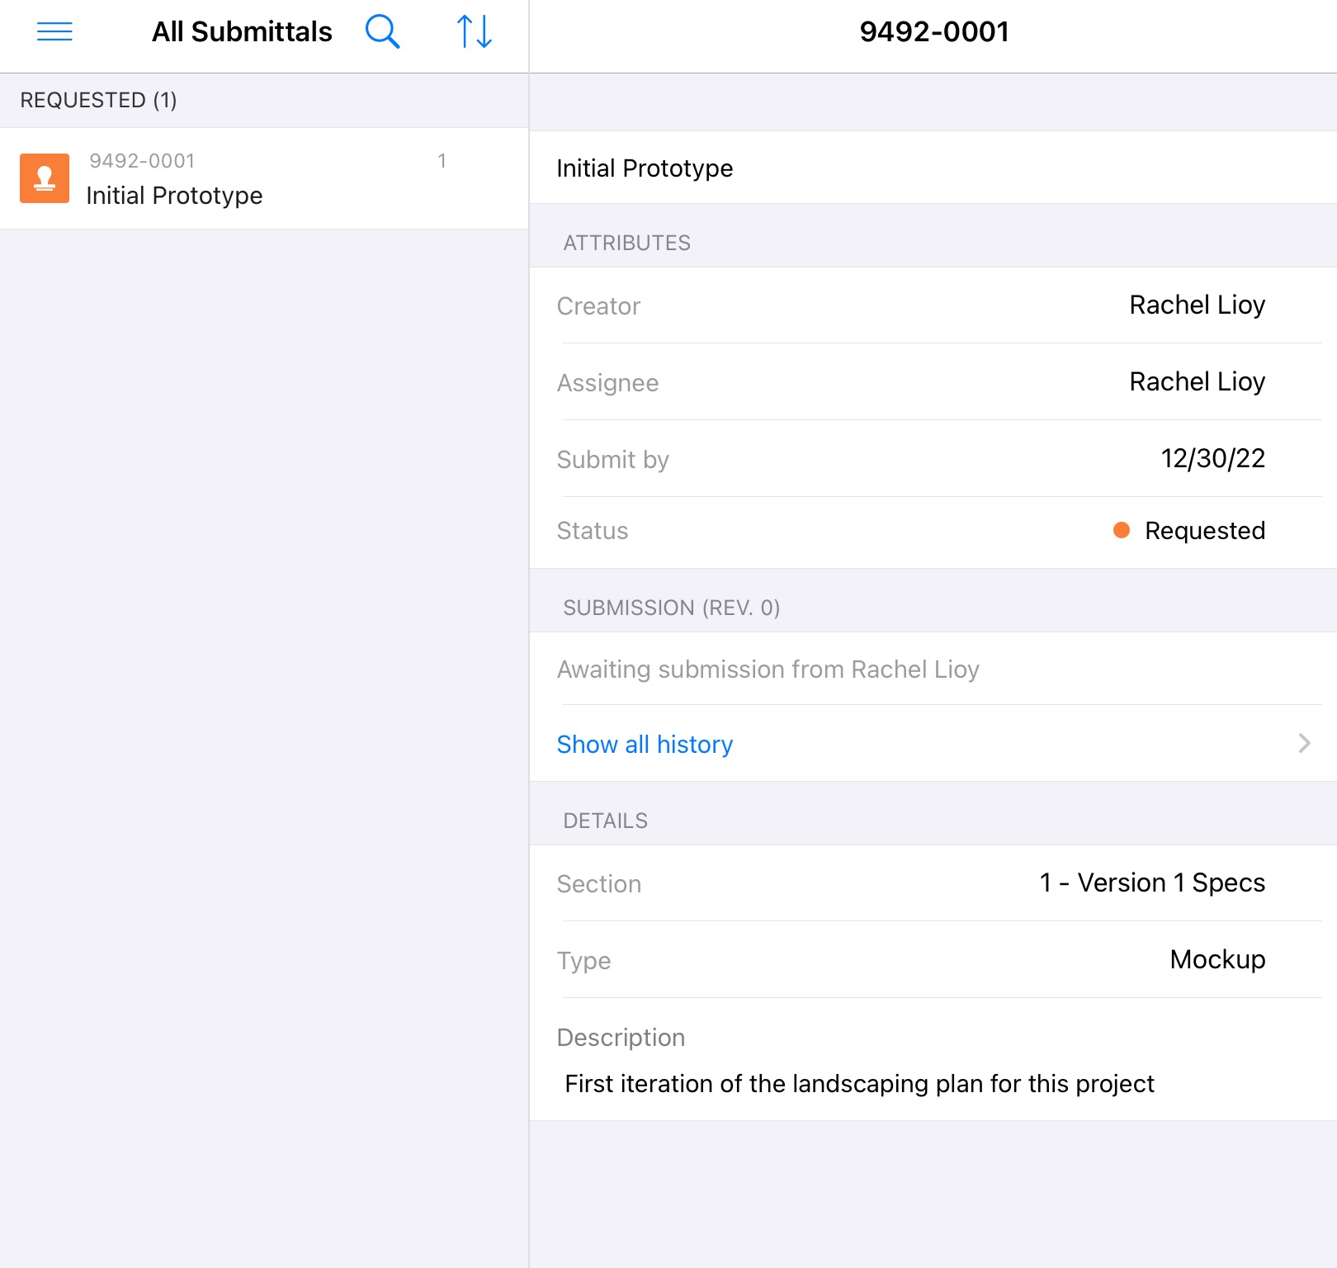This screenshot has width=1337, height=1268.
Task: Expand history with the chevron arrow
Action: 1304,744
